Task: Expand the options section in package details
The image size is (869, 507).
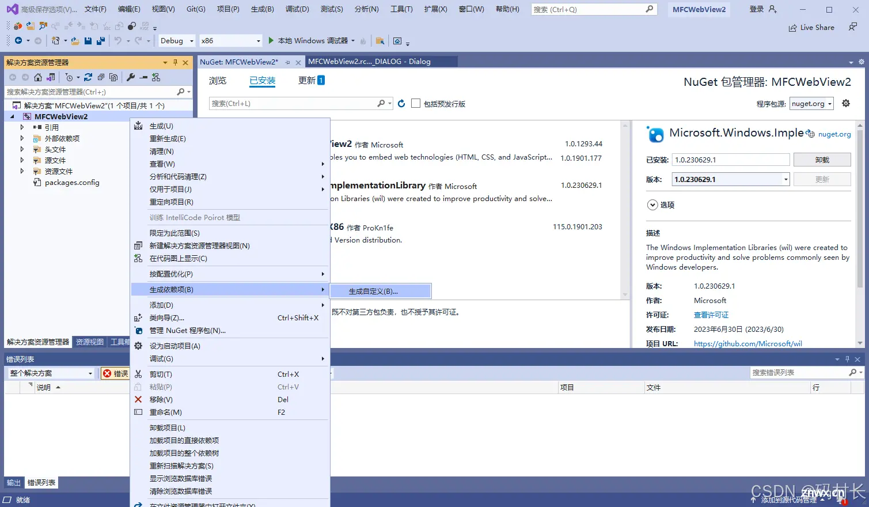Action: (652, 205)
